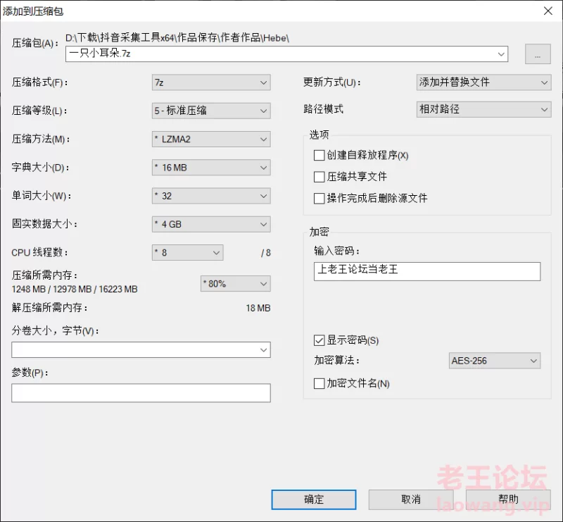
Task: Close the 添加到压缩包 dialog
Action: click(x=548, y=11)
